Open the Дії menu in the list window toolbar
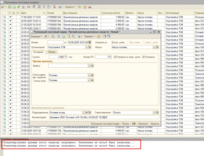The width and height of the screenshot is (204, 156). [x=3, y=7]
